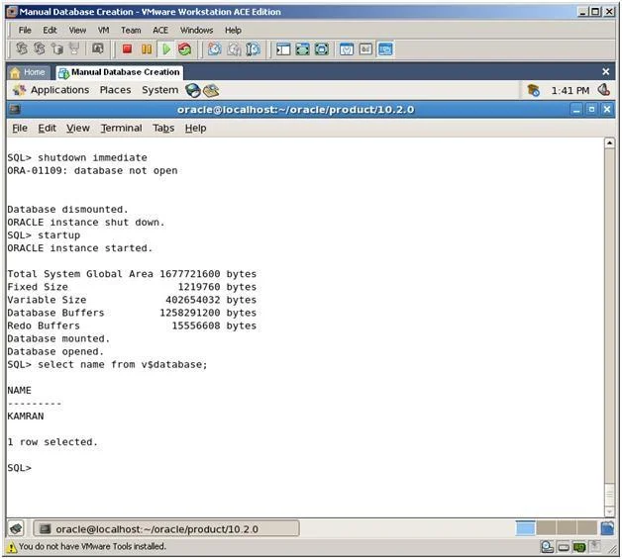Switch to the fourth workspace
The image size is (622, 559).
pyautogui.click(x=587, y=528)
